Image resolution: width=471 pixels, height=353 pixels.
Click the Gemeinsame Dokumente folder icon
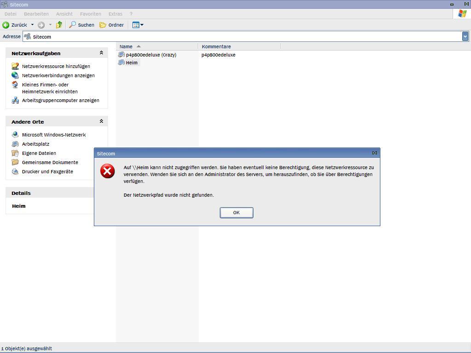pos(15,162)
